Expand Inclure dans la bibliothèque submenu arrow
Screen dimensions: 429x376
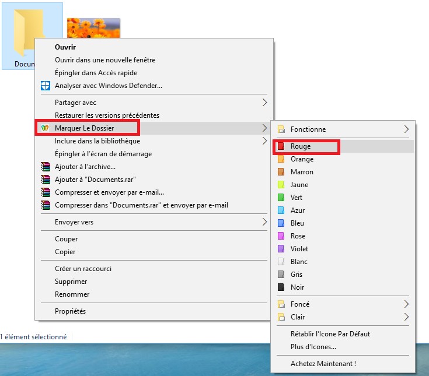point(264,141)
